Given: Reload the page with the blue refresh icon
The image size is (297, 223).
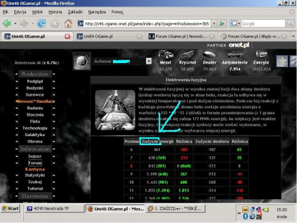Looking at the screenshot, I should point(42,24).
